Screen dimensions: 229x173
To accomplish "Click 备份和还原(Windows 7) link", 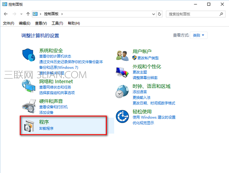I will tap(58, 68).
